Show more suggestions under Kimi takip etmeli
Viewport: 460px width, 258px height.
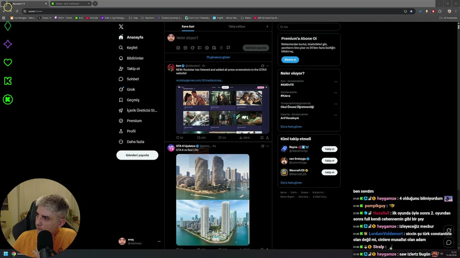[291, 183]
